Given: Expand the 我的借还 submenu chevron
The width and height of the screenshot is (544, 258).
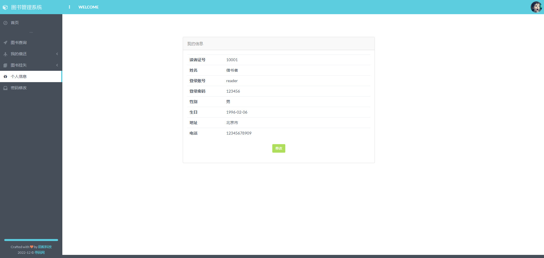Looking at the screenshot, I should click(57, 54).
